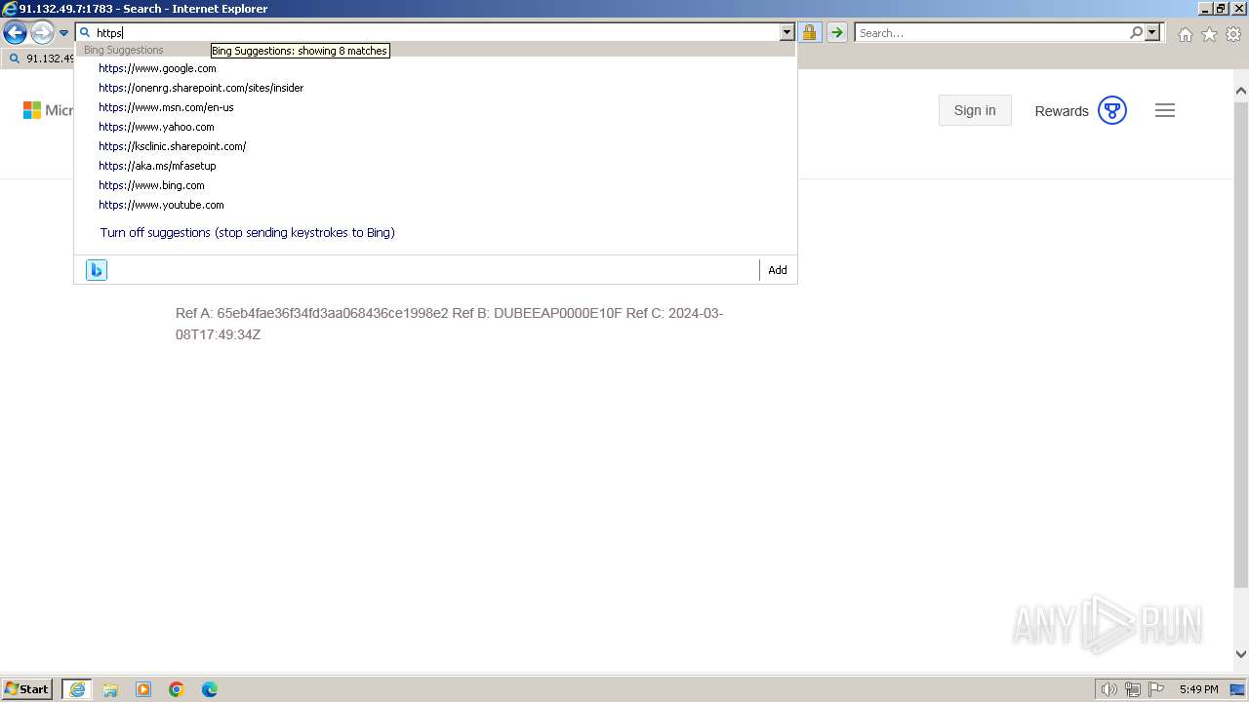Launch Microsoft Edge from taskbar
The width and height of the screenshot is (1249, 702).
pyautogui.click(x=210, y=689)
